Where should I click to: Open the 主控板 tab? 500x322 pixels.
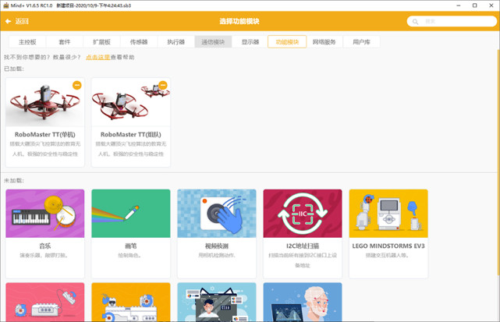27,42
